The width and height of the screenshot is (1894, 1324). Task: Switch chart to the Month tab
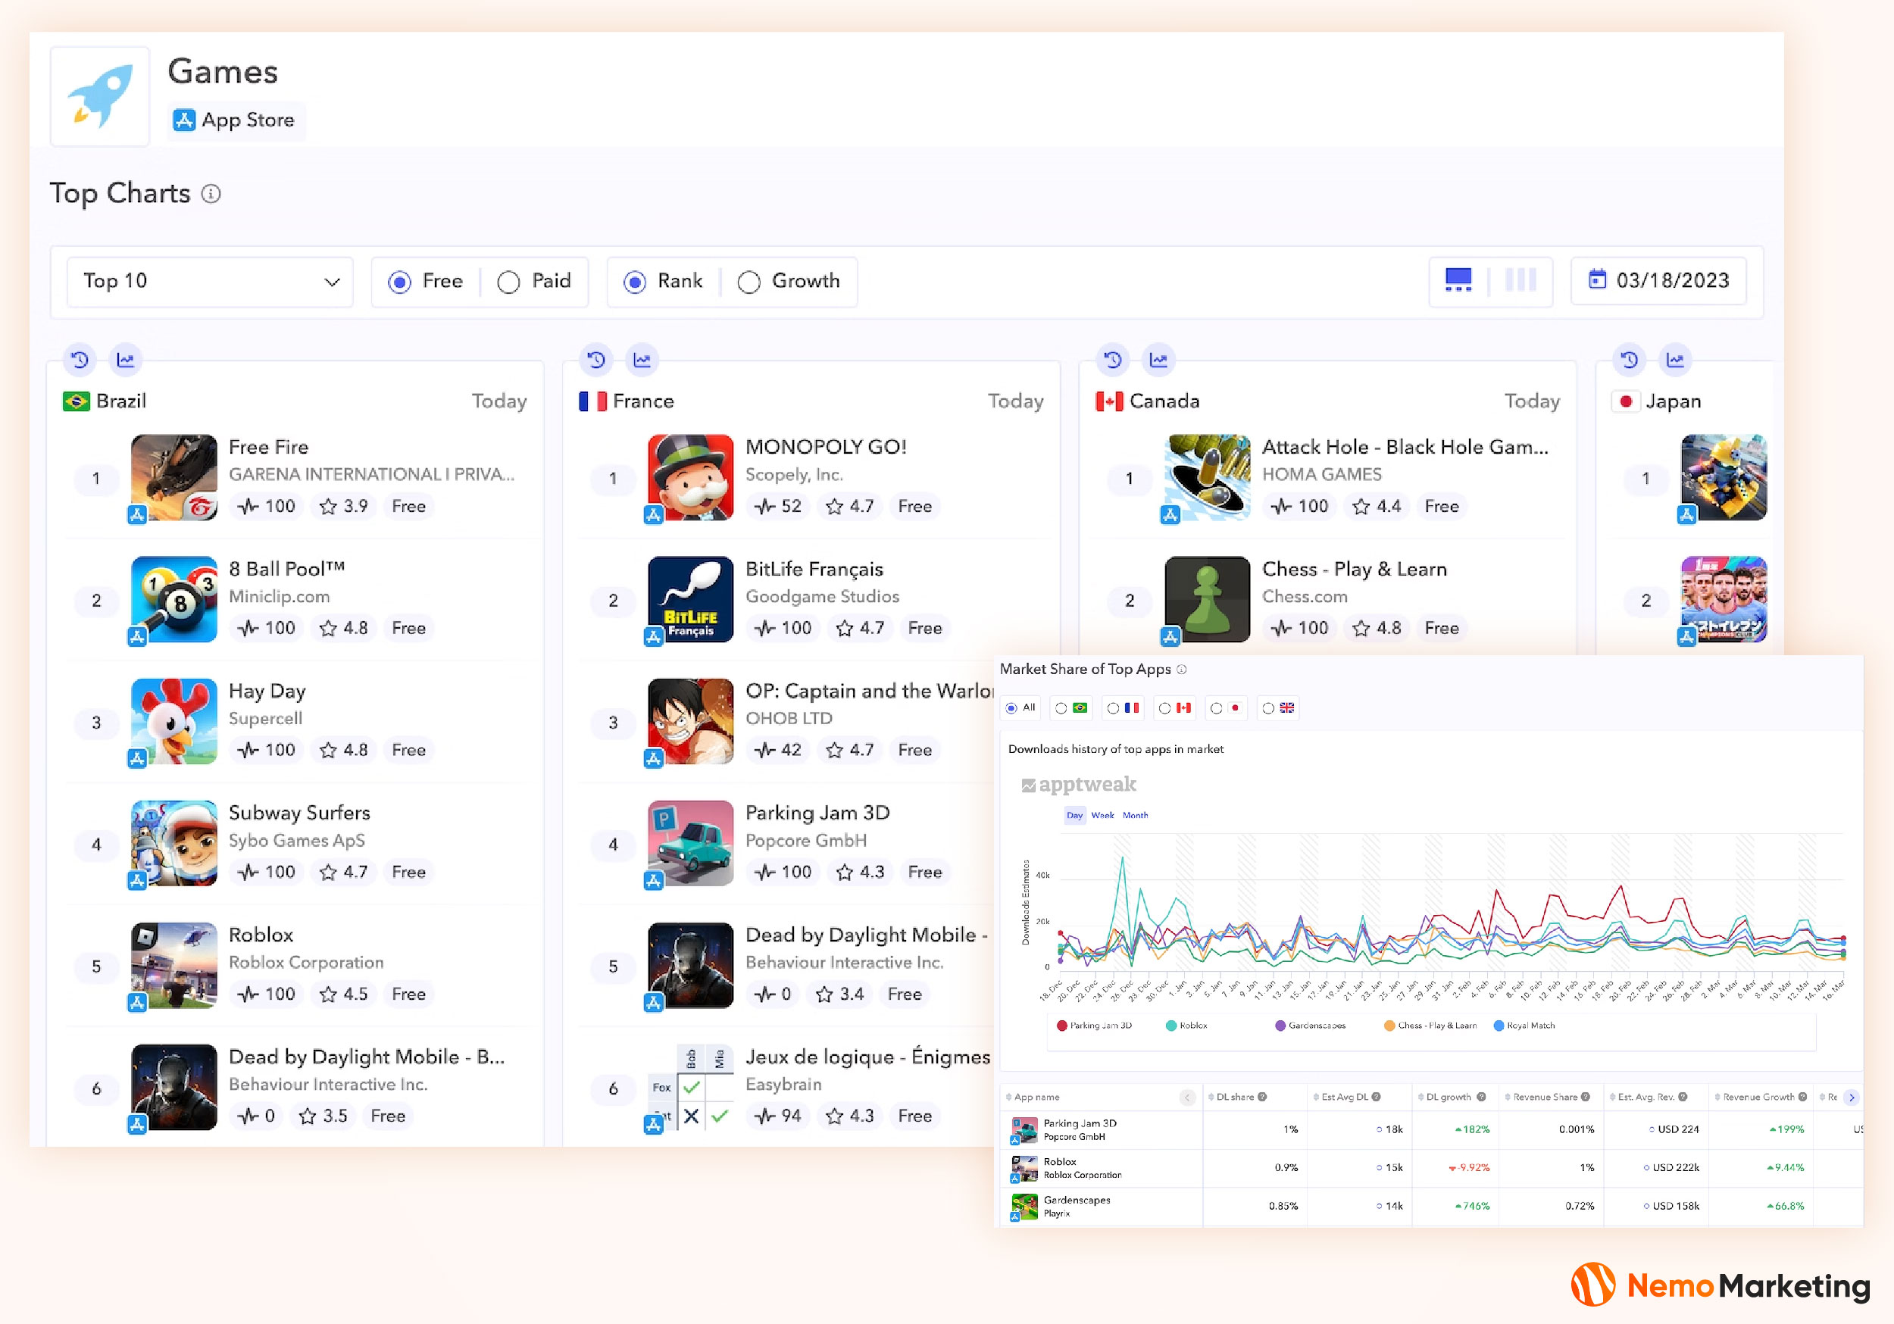(x=1134, y=815)
